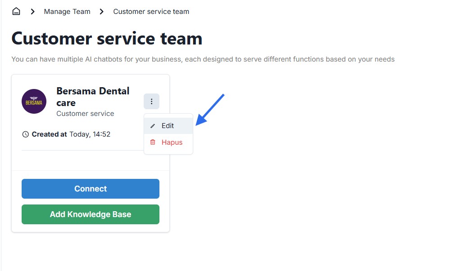
Task: Click the clock icon next to Created at
Action: [x=25, y=134]
